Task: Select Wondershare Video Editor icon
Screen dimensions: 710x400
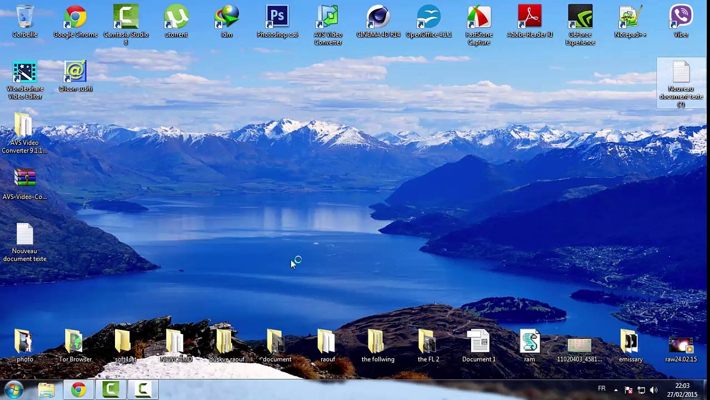Action: pyautogui.click(x=25, y=81)
